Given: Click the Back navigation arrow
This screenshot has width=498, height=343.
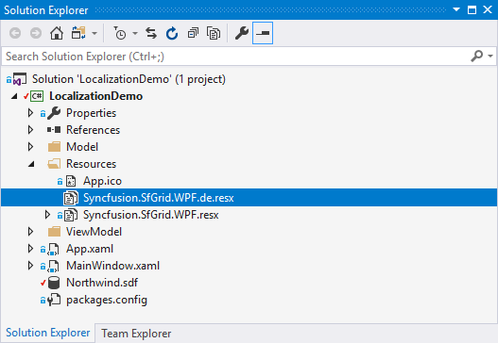Looking at the screenshot, I should pyautogui.click(x=15, y=33).
